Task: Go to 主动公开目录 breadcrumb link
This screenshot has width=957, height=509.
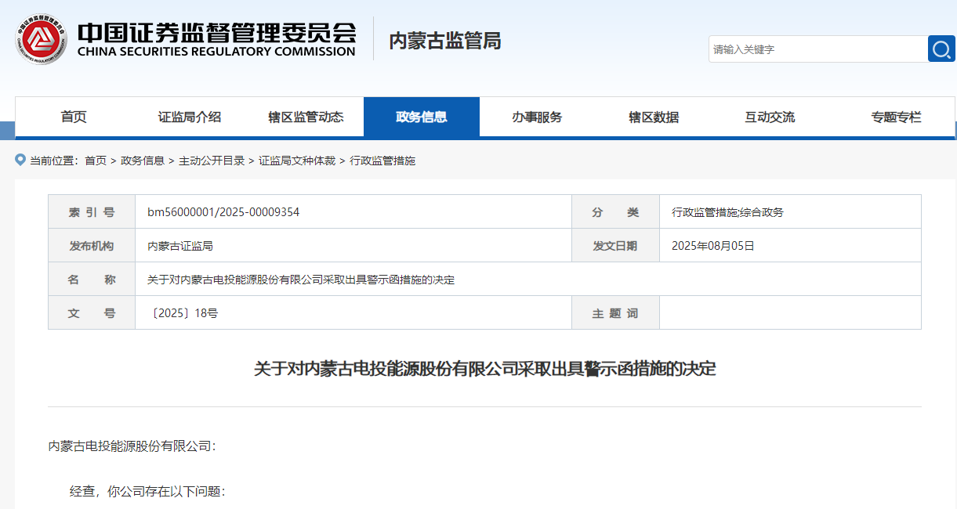Action: point(212,161)
